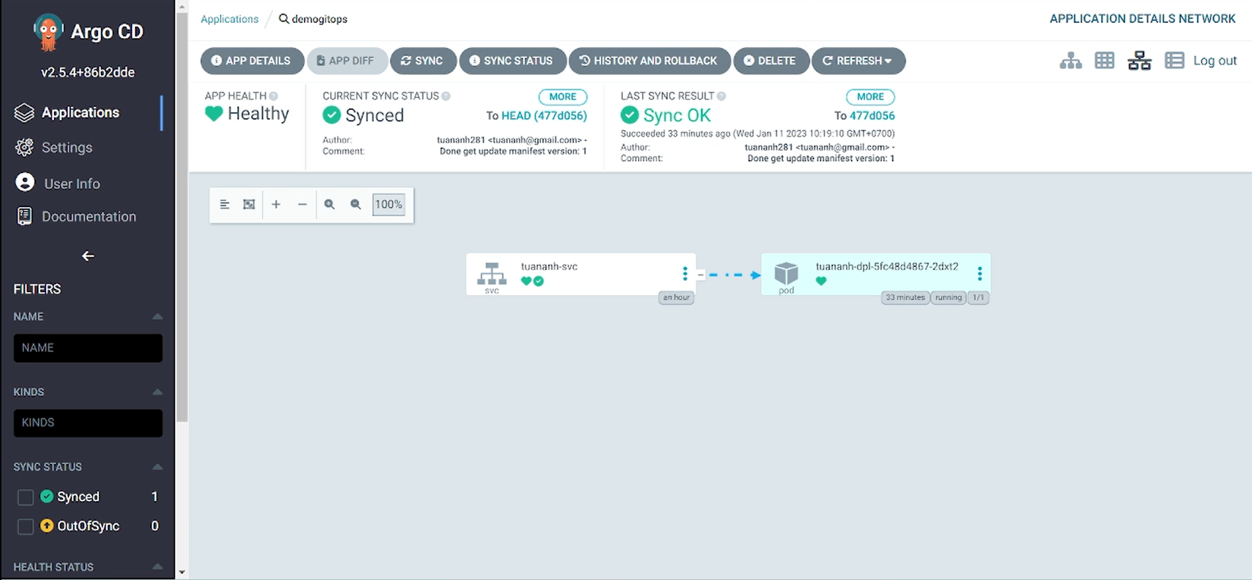Viewport: 1252px width, 580px height.
Task: Click the compact nodes layout icon
Action: pyautogui.click(x=225, y=205)
